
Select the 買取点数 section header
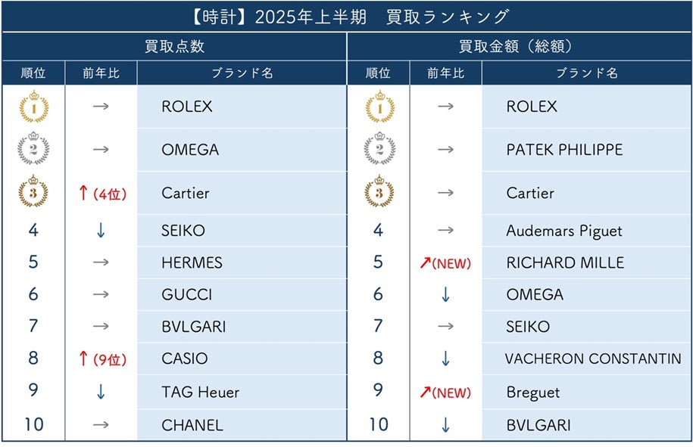[x=175, y=46]
